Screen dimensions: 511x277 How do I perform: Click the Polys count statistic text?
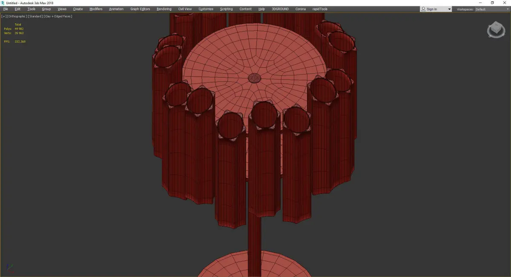[14, 29]
